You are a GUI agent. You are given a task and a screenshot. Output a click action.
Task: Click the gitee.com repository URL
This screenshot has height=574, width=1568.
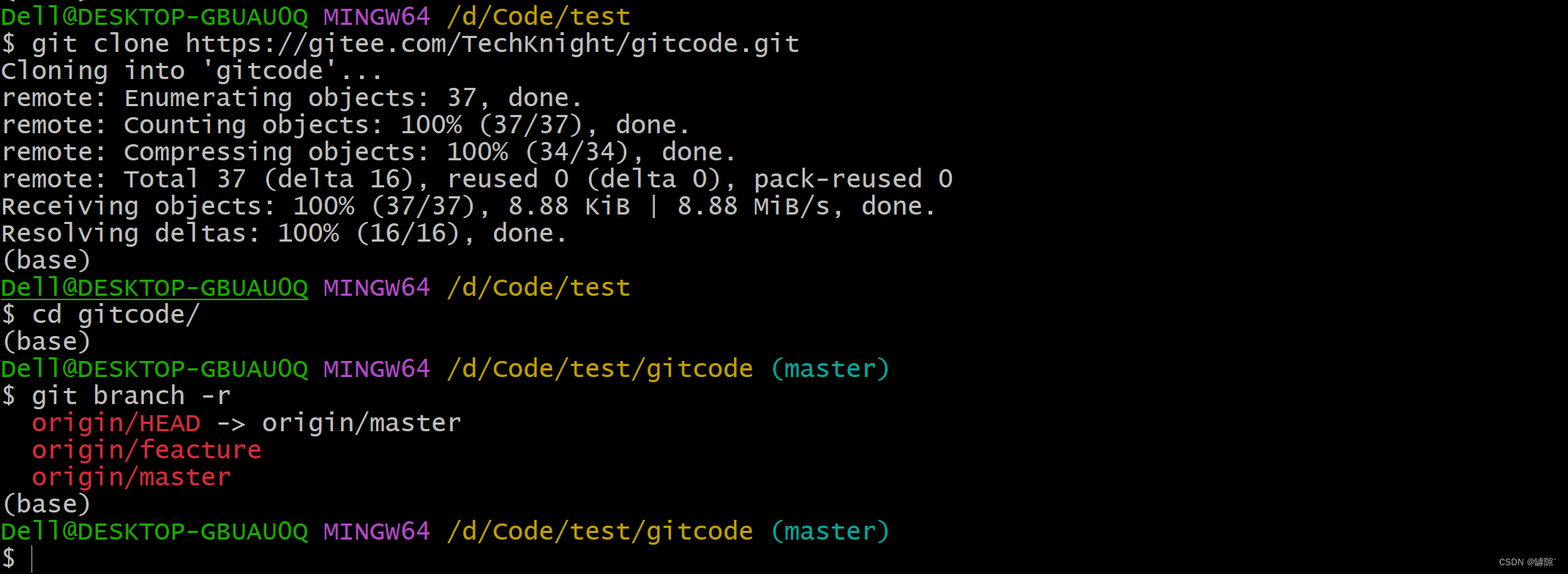492,44
